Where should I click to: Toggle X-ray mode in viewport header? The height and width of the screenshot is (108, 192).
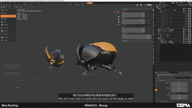pos(145,5)
